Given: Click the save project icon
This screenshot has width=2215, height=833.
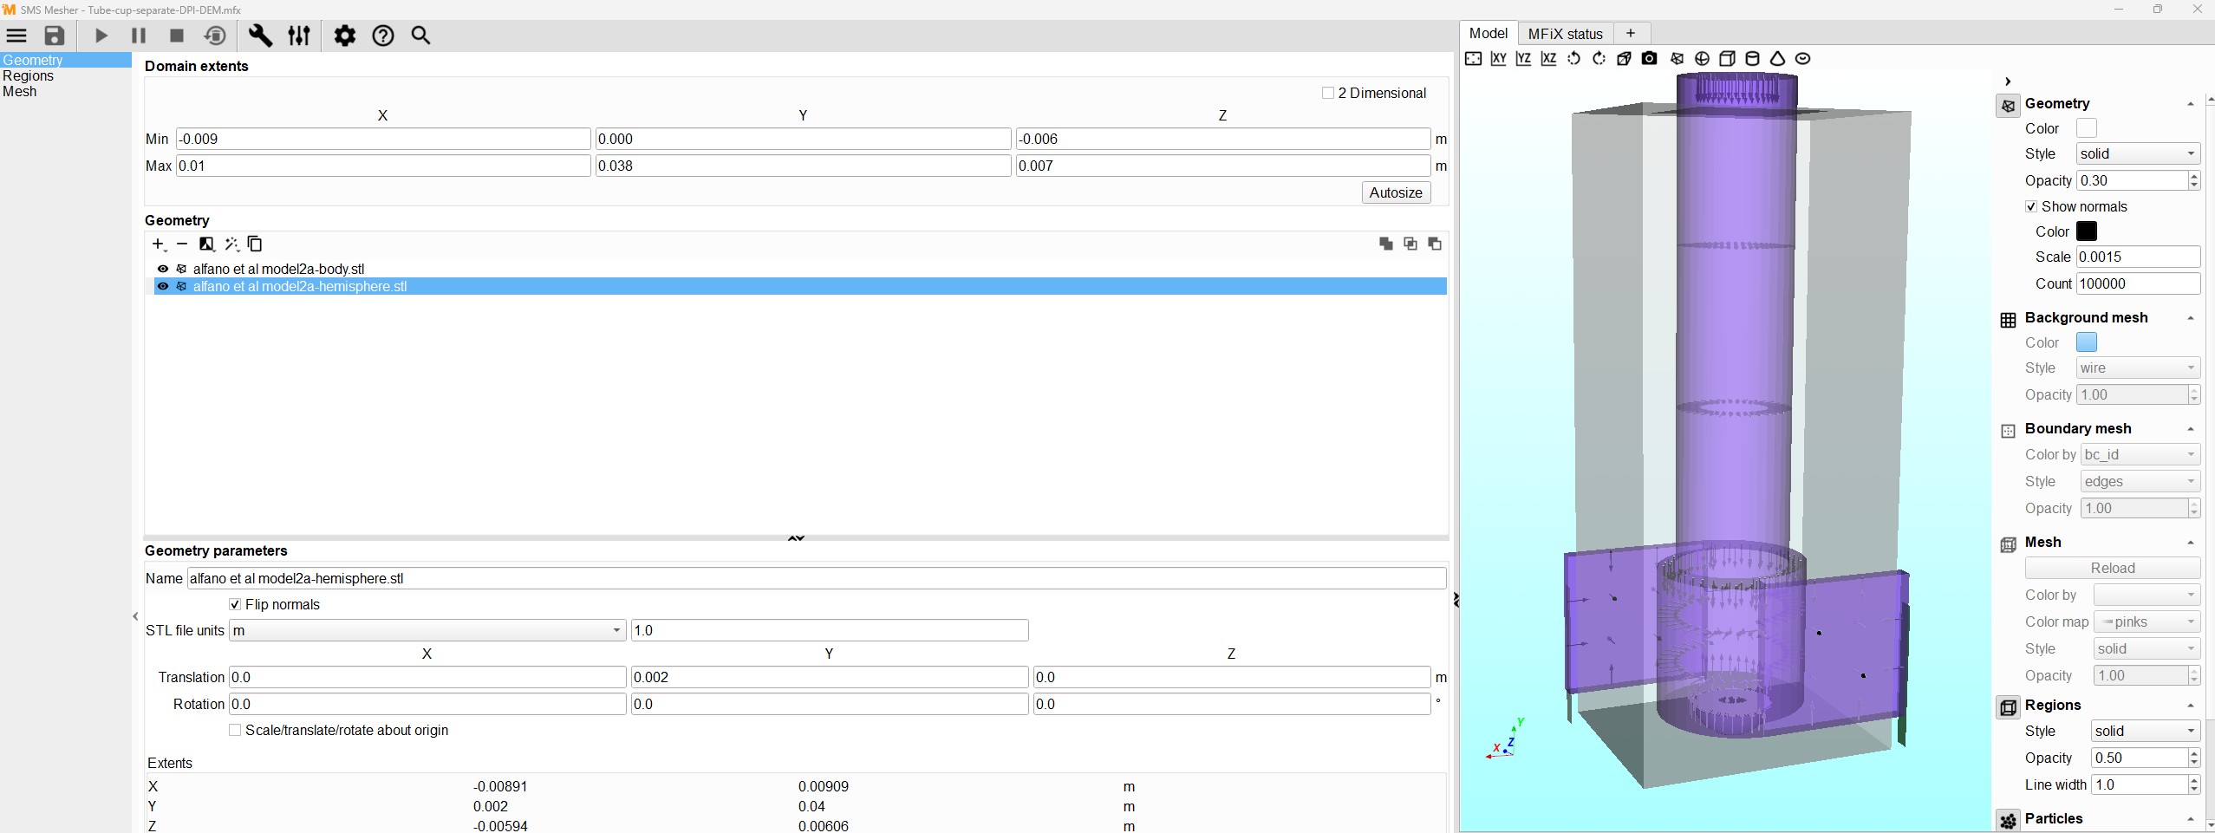Looking at the screenshot, I should point(55,36).
